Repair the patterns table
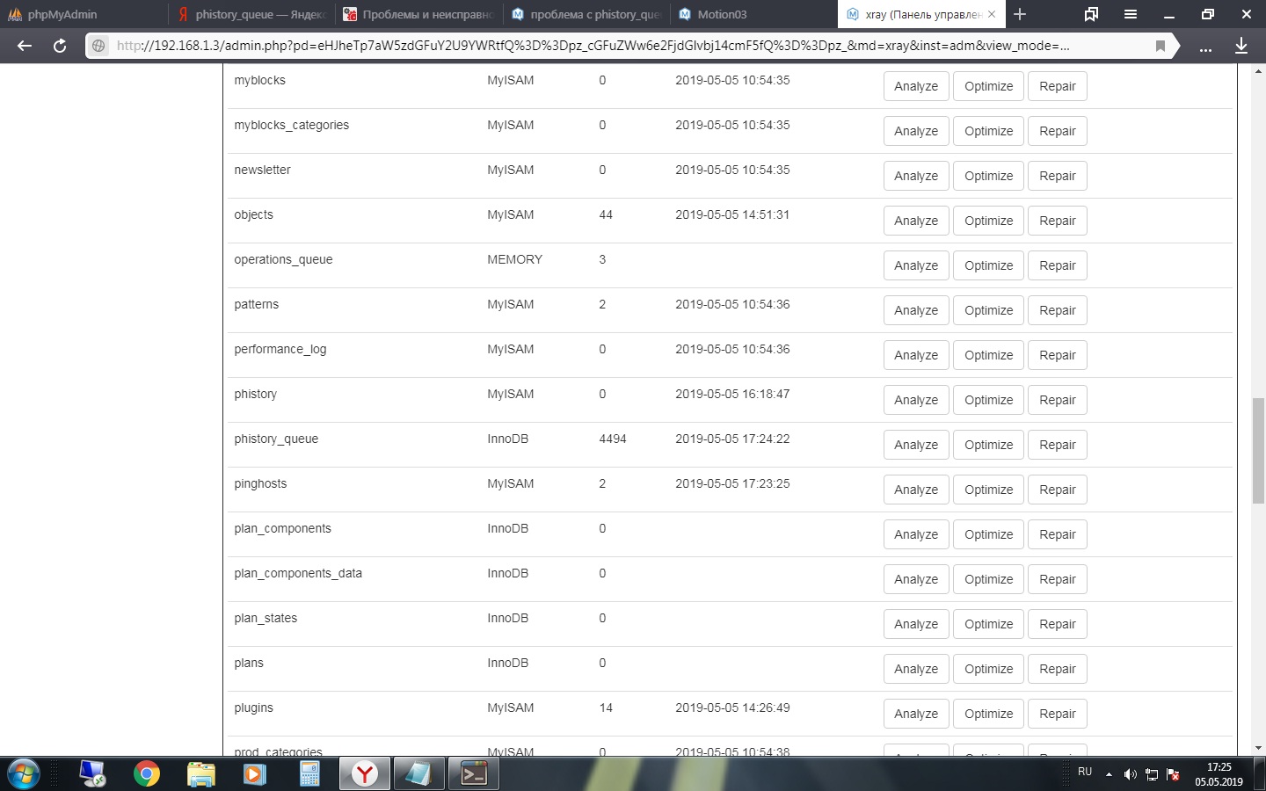This screenshot has height=791, width=1266. pos(1058,310)
